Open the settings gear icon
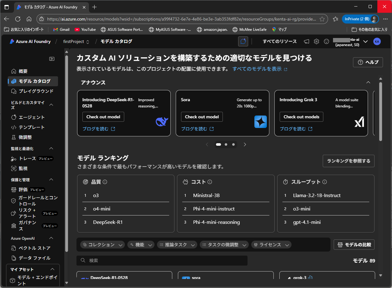Screen dimensions: 392x288 [316, 41]
